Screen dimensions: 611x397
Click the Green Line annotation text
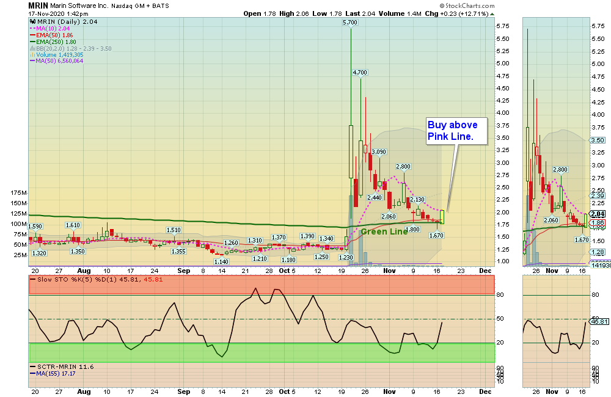click(384, 232)
